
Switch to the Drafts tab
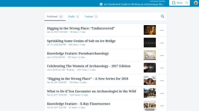[74, 17]
